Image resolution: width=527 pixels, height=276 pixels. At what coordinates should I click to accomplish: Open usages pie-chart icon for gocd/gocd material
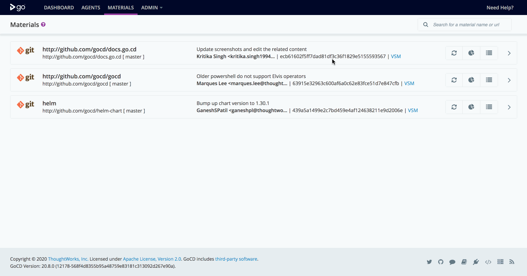coord(471,80)
